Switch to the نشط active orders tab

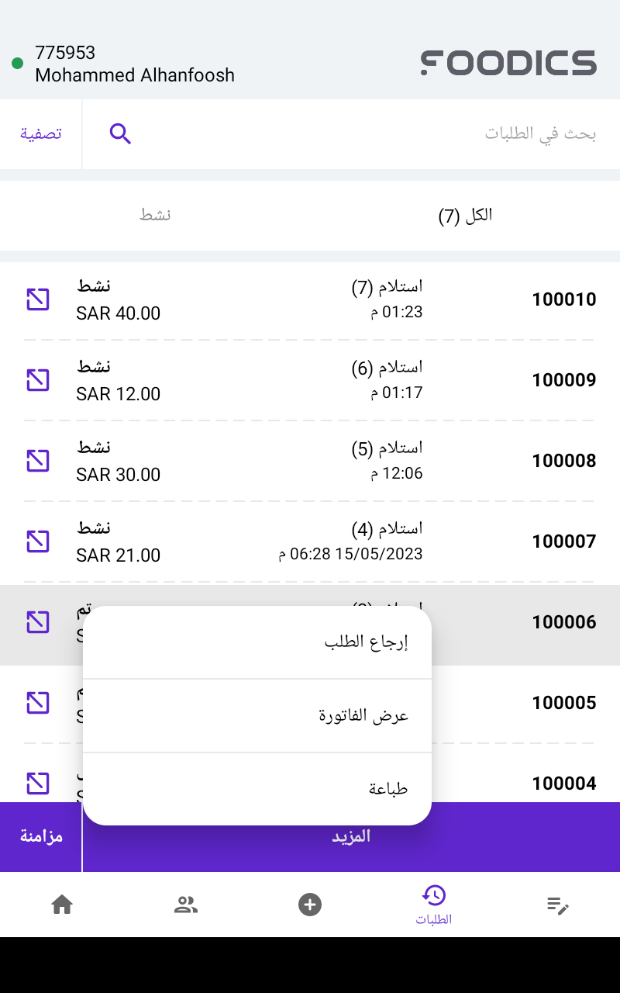click(x=155, y=215)
